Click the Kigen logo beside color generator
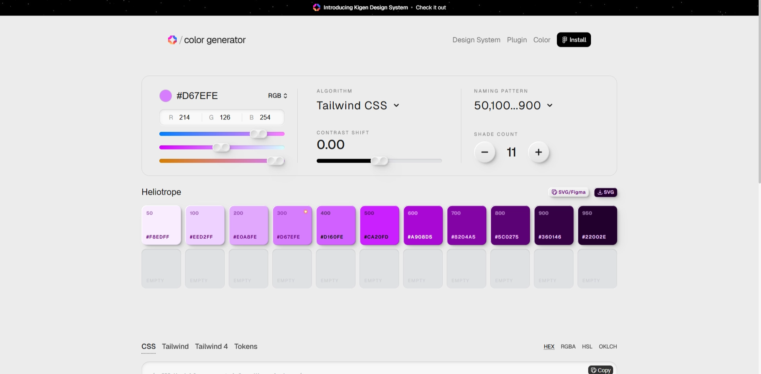 [x=172, y=40]
